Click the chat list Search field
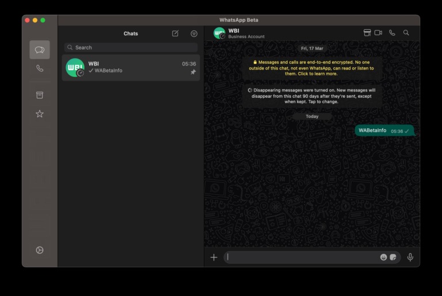The width and height of the screenshot is (442, 296). (131, 48)
